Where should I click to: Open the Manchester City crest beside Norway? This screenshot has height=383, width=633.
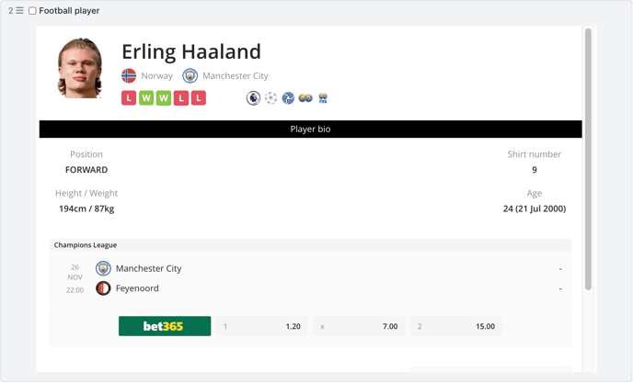[190, 76]
